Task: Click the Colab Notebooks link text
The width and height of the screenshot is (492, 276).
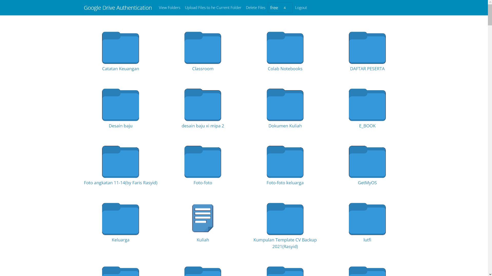Action: [x=285, y=69]
